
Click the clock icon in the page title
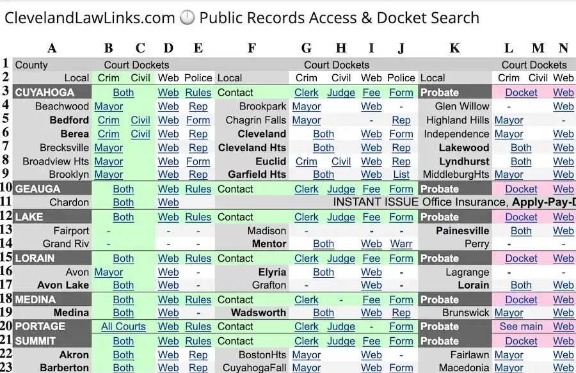(x=187, y=18)
